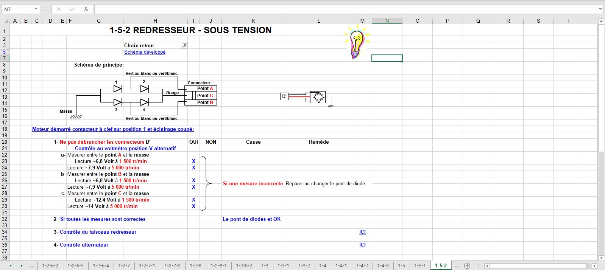The image size is (605, 270).
Task: Open the 1-2-8 sheet tab
Action: 195,266
